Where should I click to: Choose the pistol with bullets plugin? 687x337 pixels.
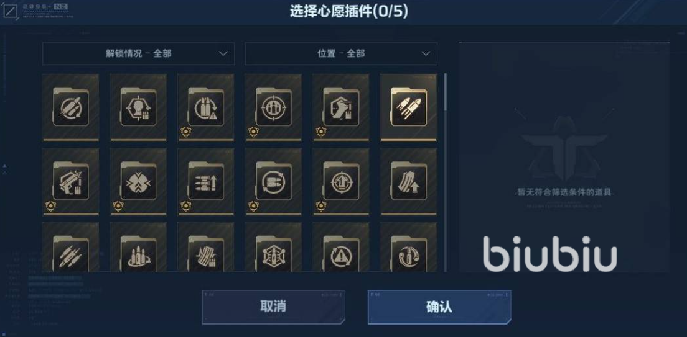point(70,181)
